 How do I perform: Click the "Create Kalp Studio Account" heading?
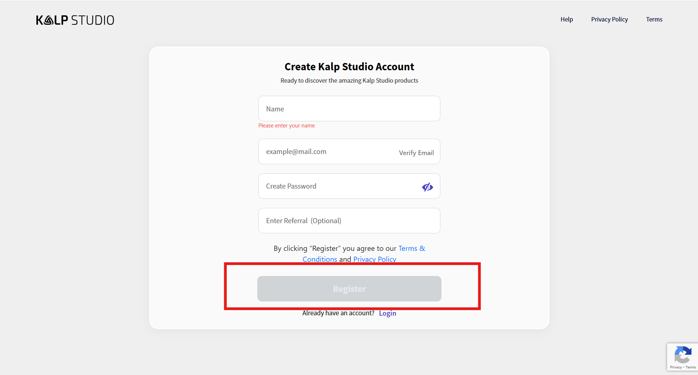349,67
